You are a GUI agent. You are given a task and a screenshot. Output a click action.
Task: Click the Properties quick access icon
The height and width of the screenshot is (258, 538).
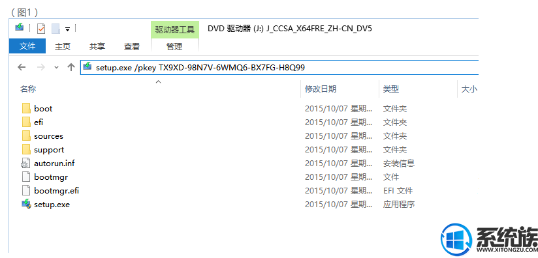[x=41, y=29]
